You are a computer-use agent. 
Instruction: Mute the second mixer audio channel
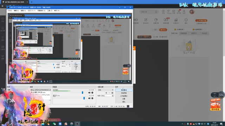(89, 98)
